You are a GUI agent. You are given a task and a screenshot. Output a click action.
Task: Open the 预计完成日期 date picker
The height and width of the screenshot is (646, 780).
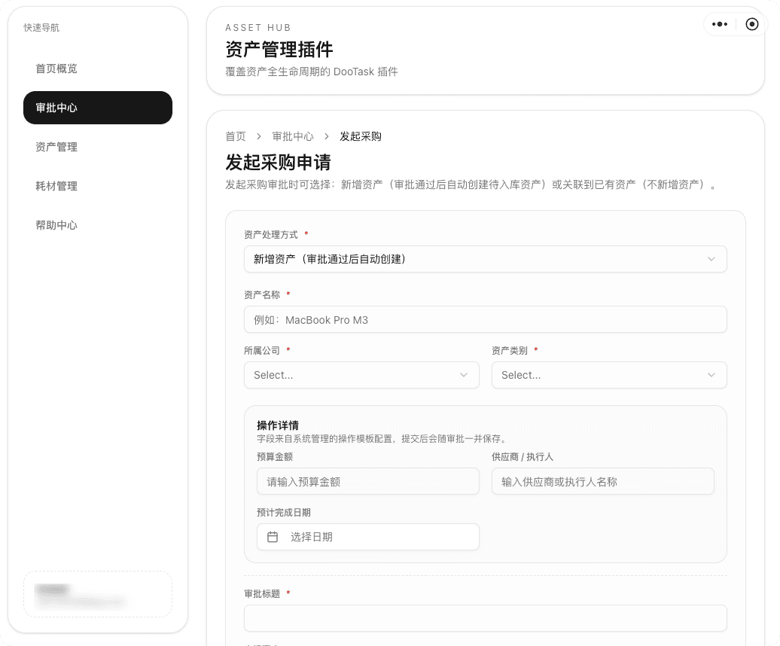[367, 537]
